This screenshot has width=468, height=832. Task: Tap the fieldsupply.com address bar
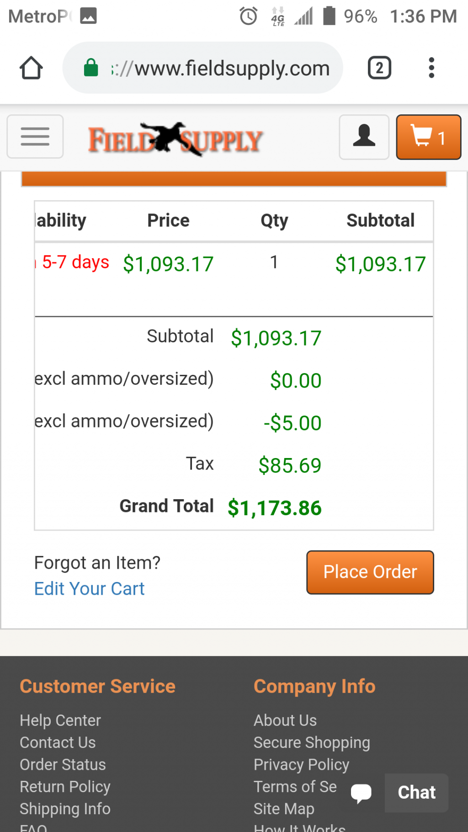tap(219, 69)
